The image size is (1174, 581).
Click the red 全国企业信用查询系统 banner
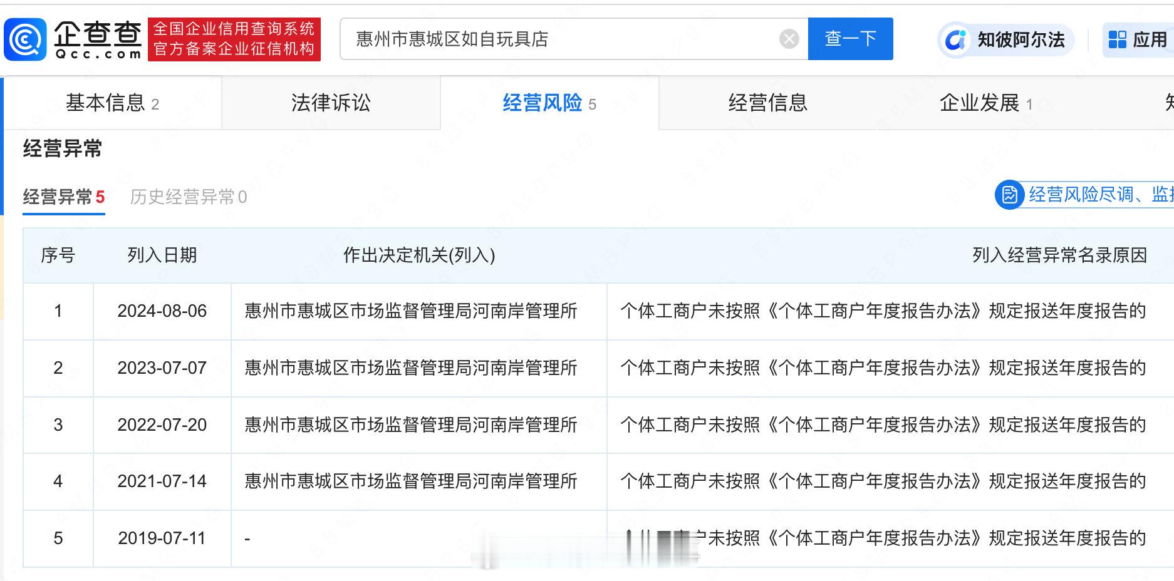point(234,39)
